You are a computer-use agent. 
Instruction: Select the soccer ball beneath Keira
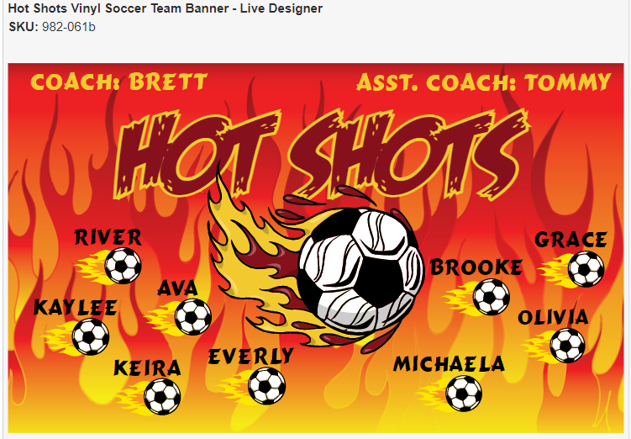click(162, 397)
